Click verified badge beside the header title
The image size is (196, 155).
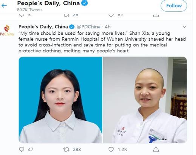pyautogui.click(x=84, y=3)
